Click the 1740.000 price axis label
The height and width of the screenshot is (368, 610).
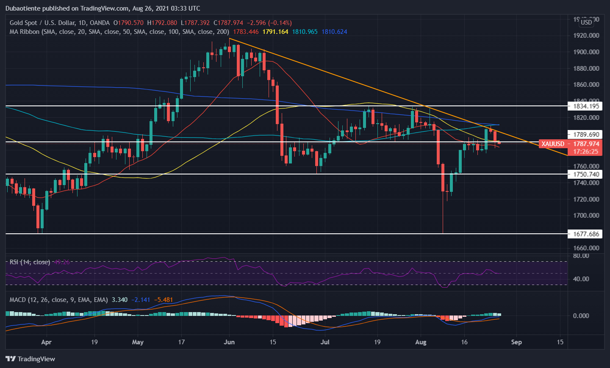[586, 183]
